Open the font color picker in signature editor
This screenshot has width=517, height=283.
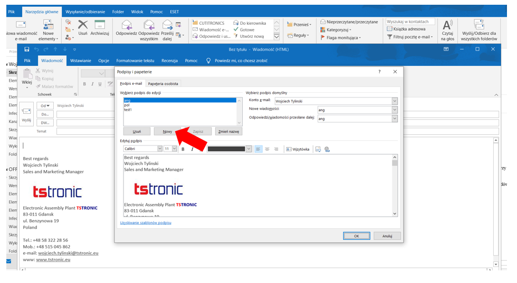click(249, 149)
